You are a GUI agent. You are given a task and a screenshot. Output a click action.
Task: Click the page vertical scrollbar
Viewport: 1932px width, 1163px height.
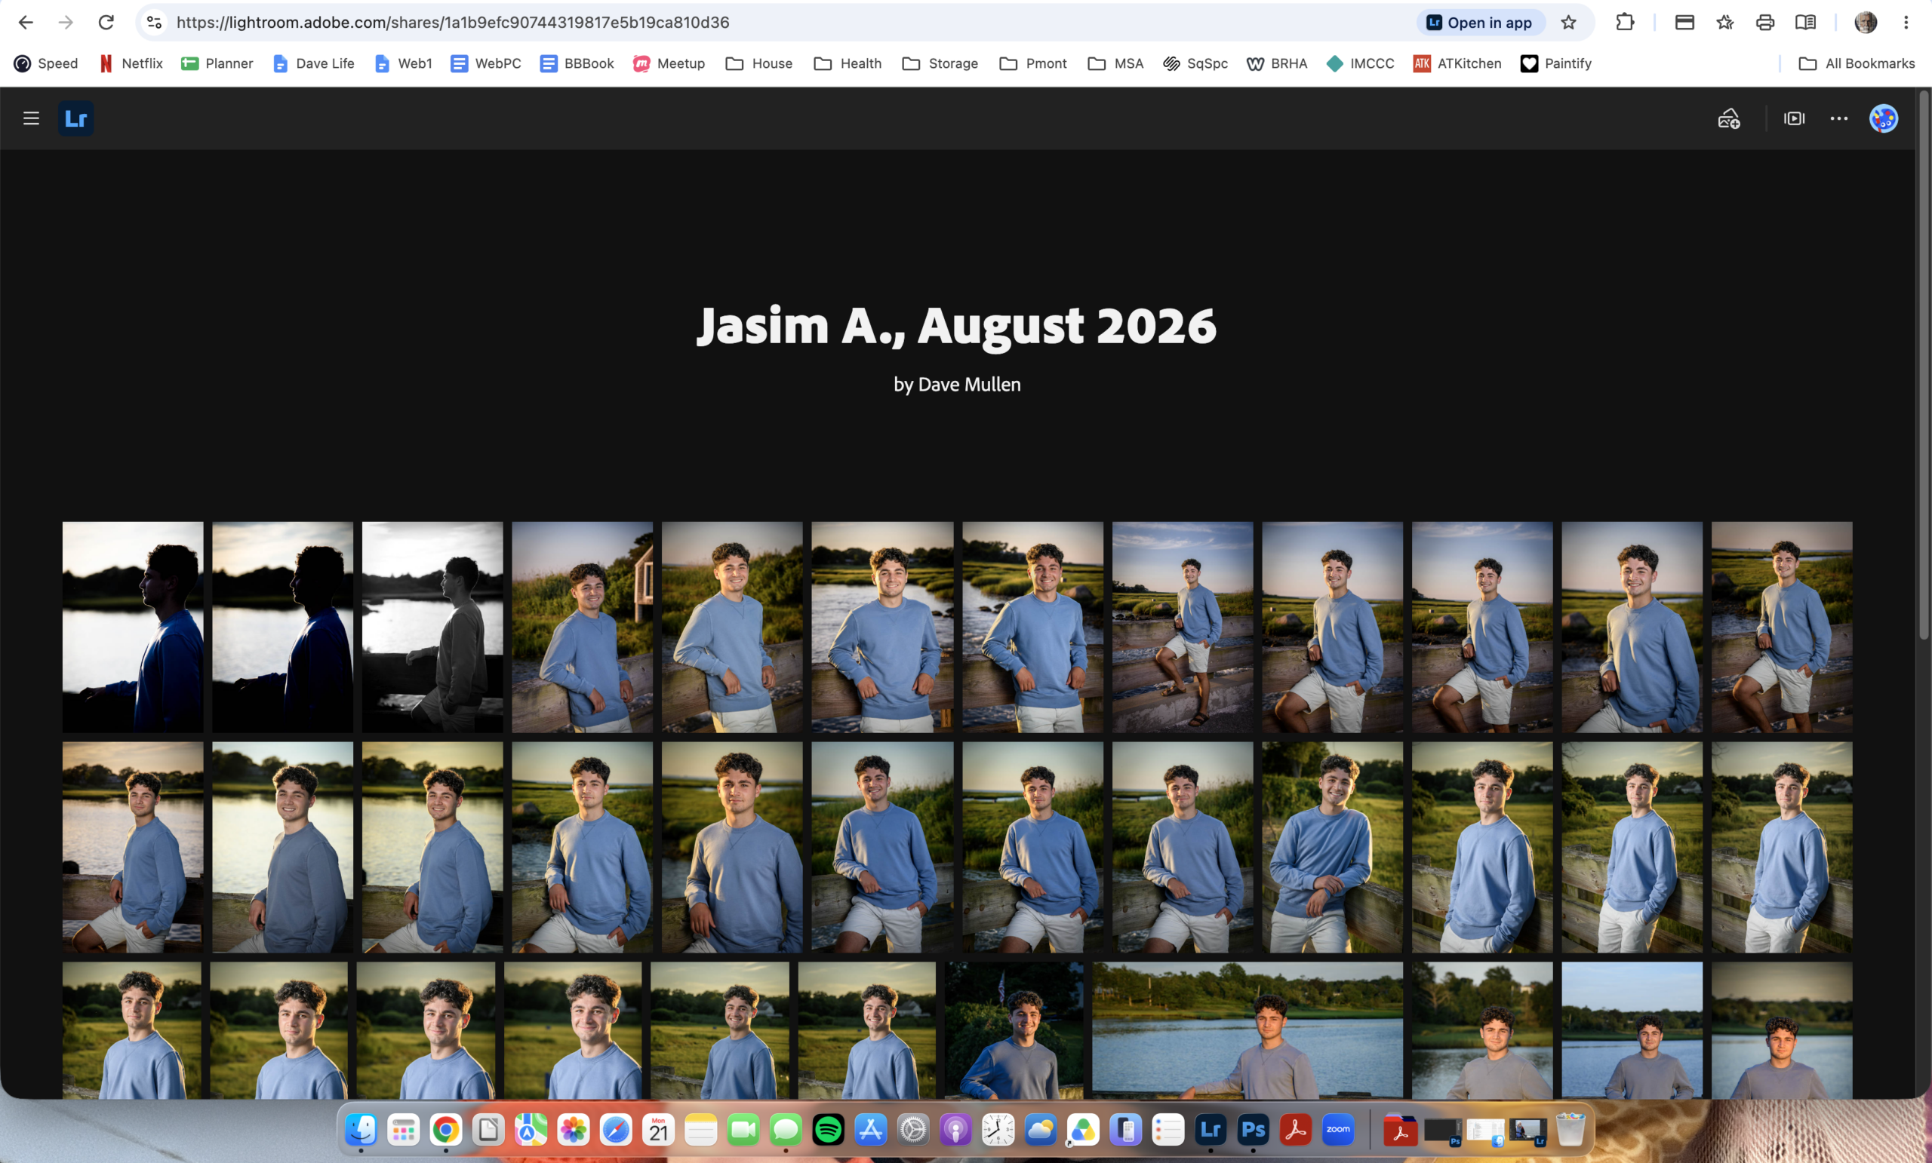tap(1924, 367)
